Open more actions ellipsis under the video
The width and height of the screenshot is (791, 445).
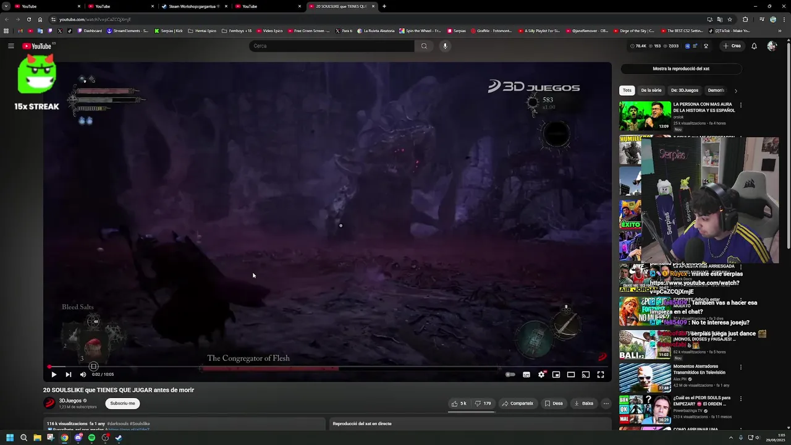tap(606, 404)
